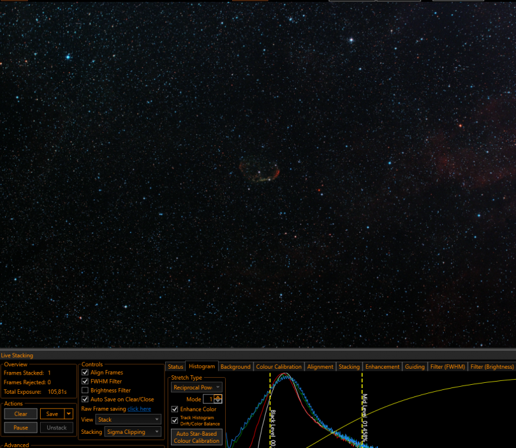Select the Filter (FWHM) tab
The width and height of the screenshot is (516, 448).
pyautogui.click(x=448, y=366)
